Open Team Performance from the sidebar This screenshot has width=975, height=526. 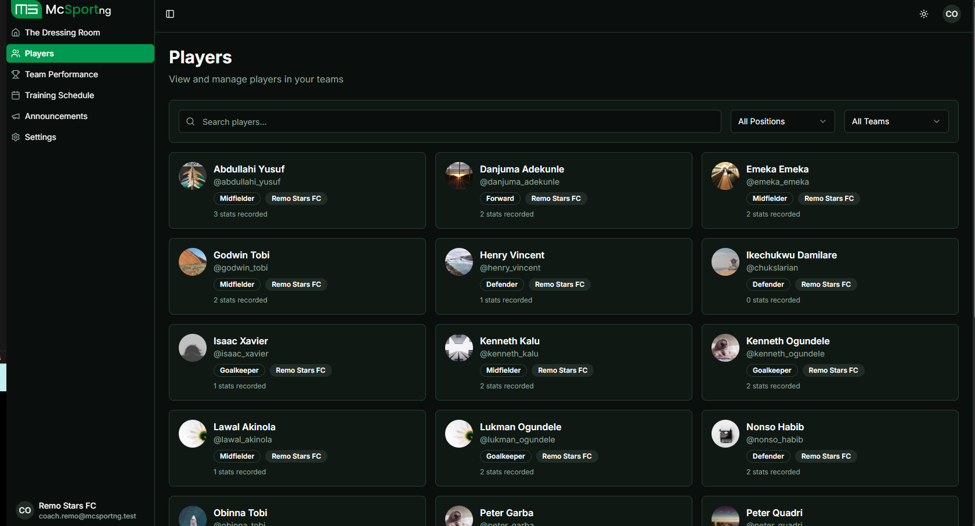(61, 74)
